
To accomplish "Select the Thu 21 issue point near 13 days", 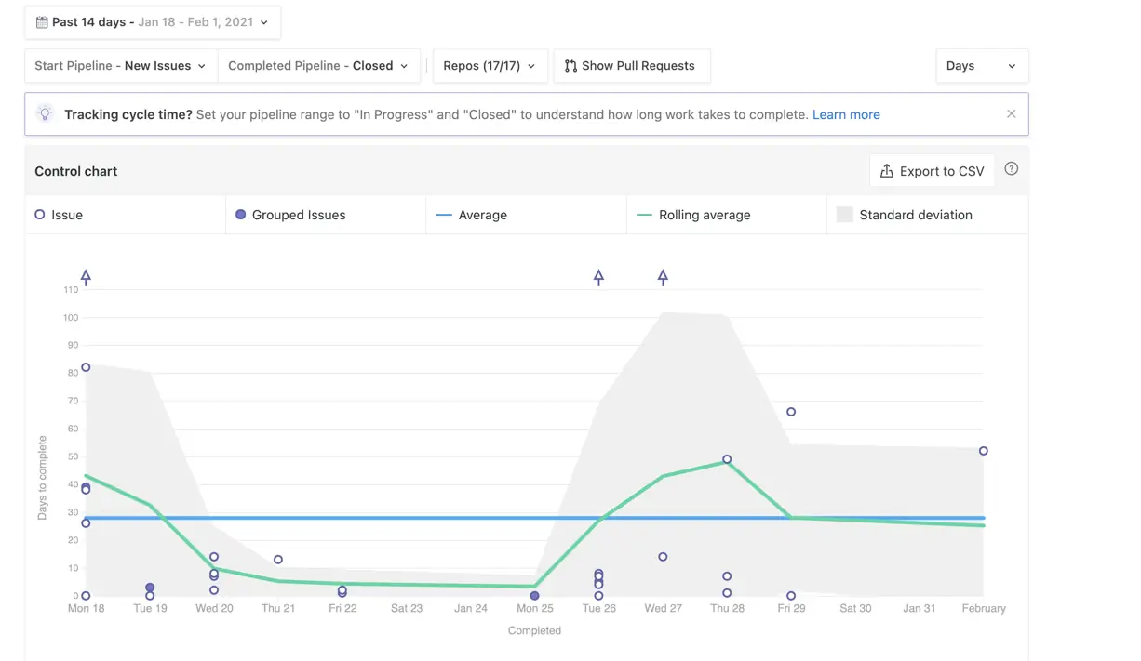I will [x=278, y=560].
